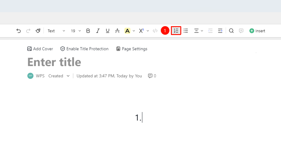Toggle the numbered list button
Screen dimensions: 281x151
tap(176, 31)
